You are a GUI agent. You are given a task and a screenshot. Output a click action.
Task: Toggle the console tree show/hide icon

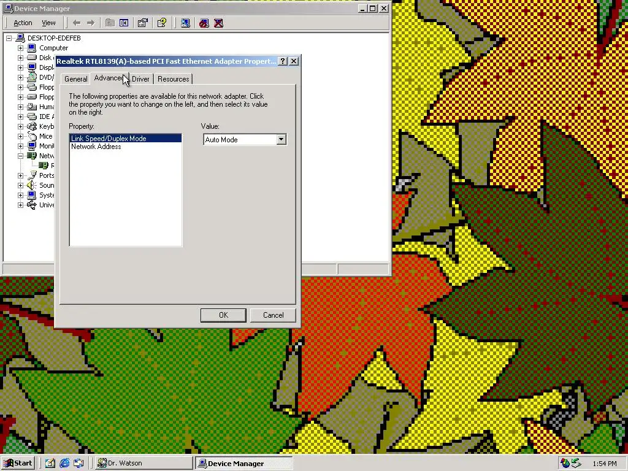tap(124, 23)
